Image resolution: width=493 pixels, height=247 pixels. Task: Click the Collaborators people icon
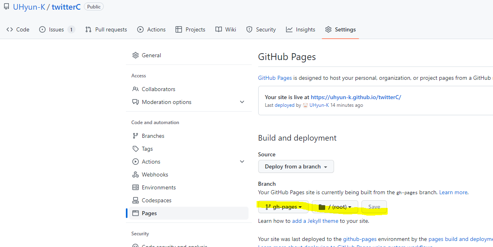(136, 89)
